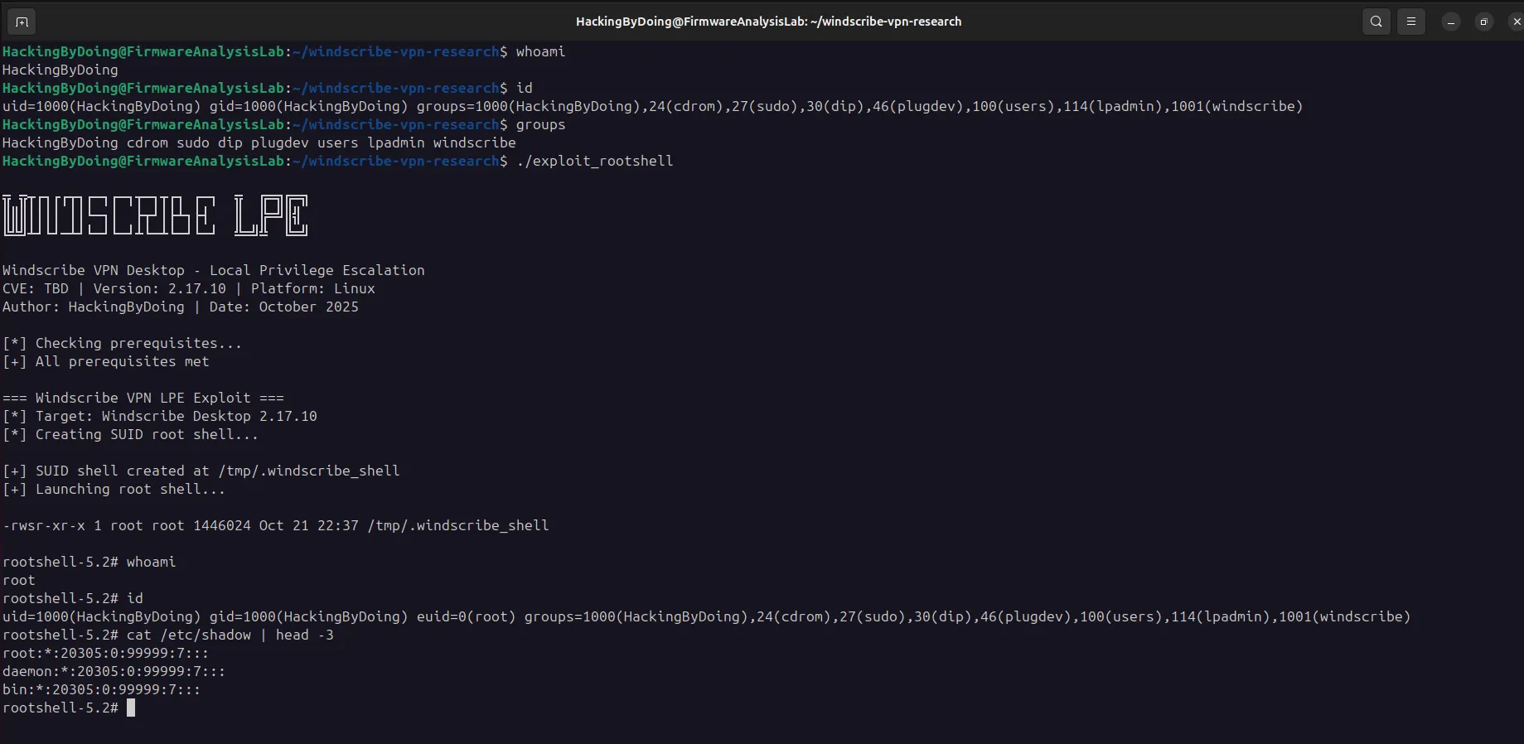The image size is (1524, 744).
Task: Click the 'HackingByDoing' output under first whoami
Action: click(60, 70)
